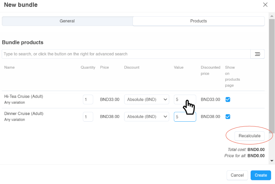Open discount type dropdown for Hi-Tea Cruise
This screenshot has width=275, height=184.
147,99
